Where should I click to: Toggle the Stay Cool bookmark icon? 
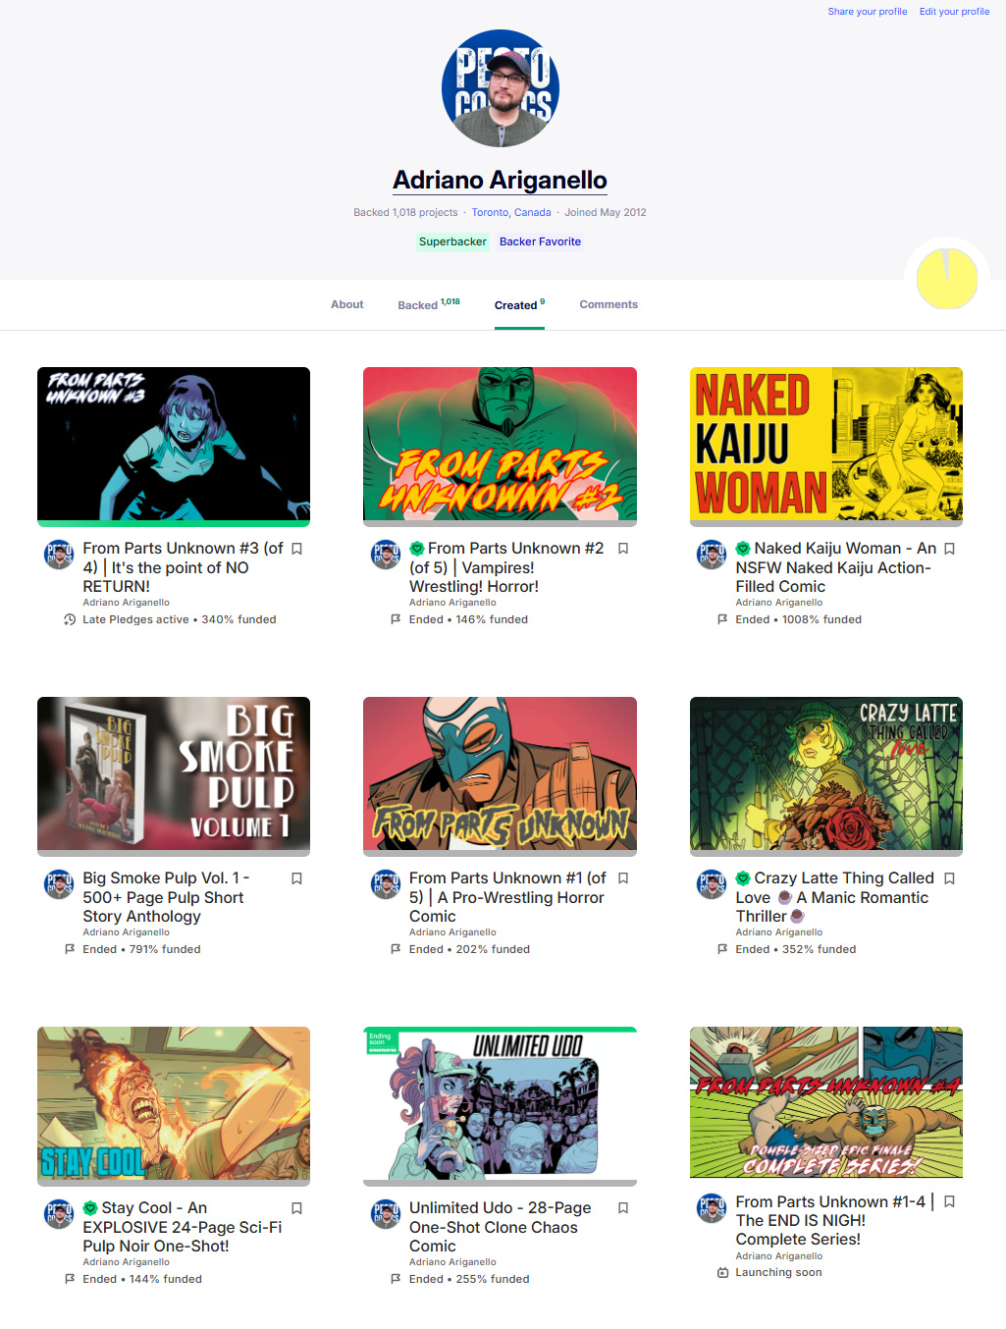point(296,1208)
